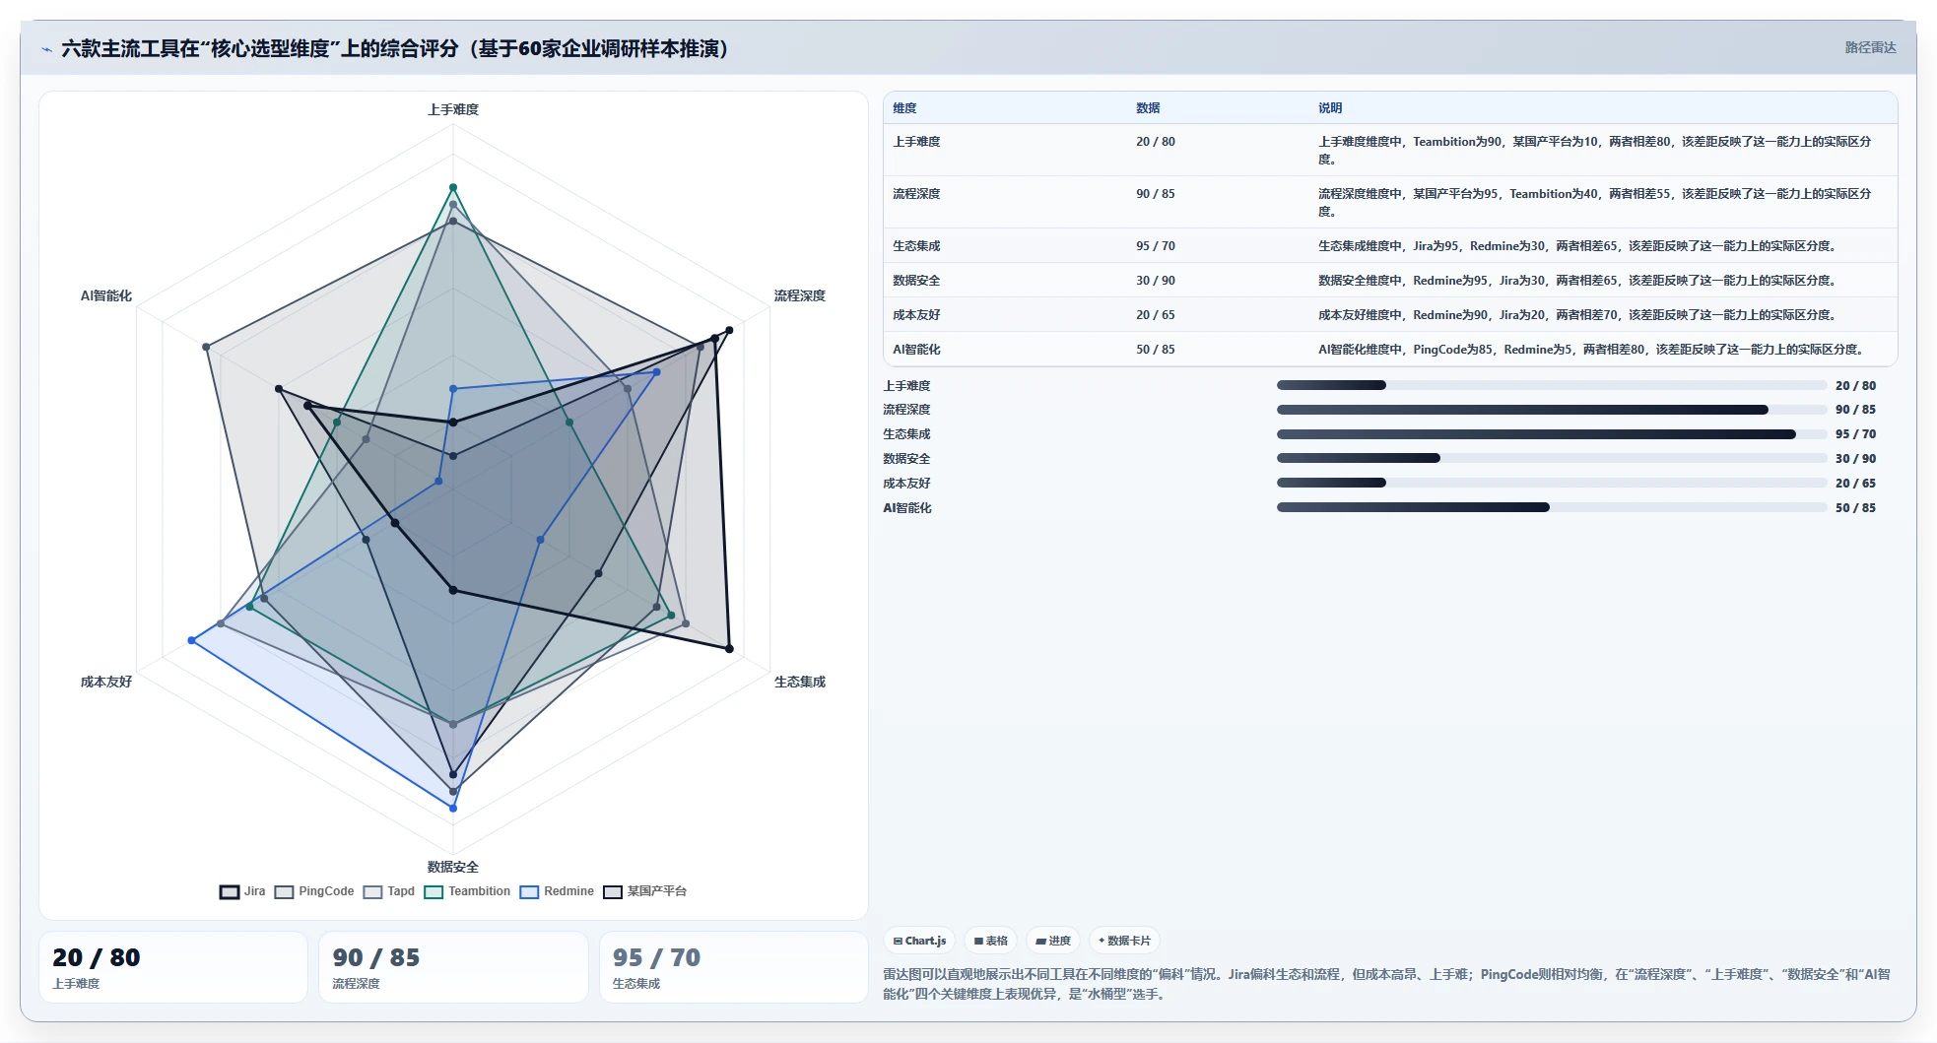Click the table value 90 / 85

pos(1156,194)
